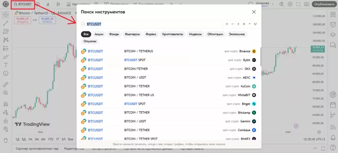Open the emoji and icons tool
The image size is (338, 153).
(x=6, y=73)
